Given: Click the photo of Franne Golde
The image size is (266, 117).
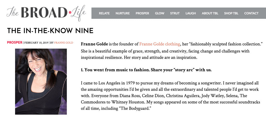Looking at the screenshot, I should coord(41,81).
